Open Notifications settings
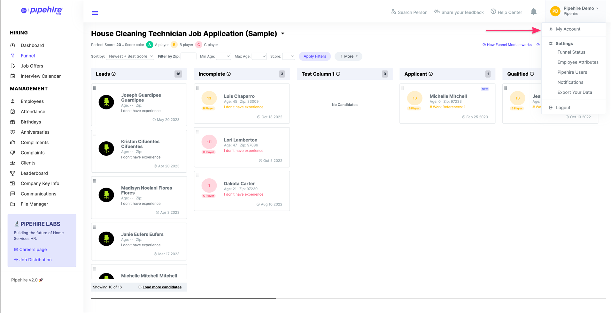The image size is (611, 313). click(x=570, y=82)
